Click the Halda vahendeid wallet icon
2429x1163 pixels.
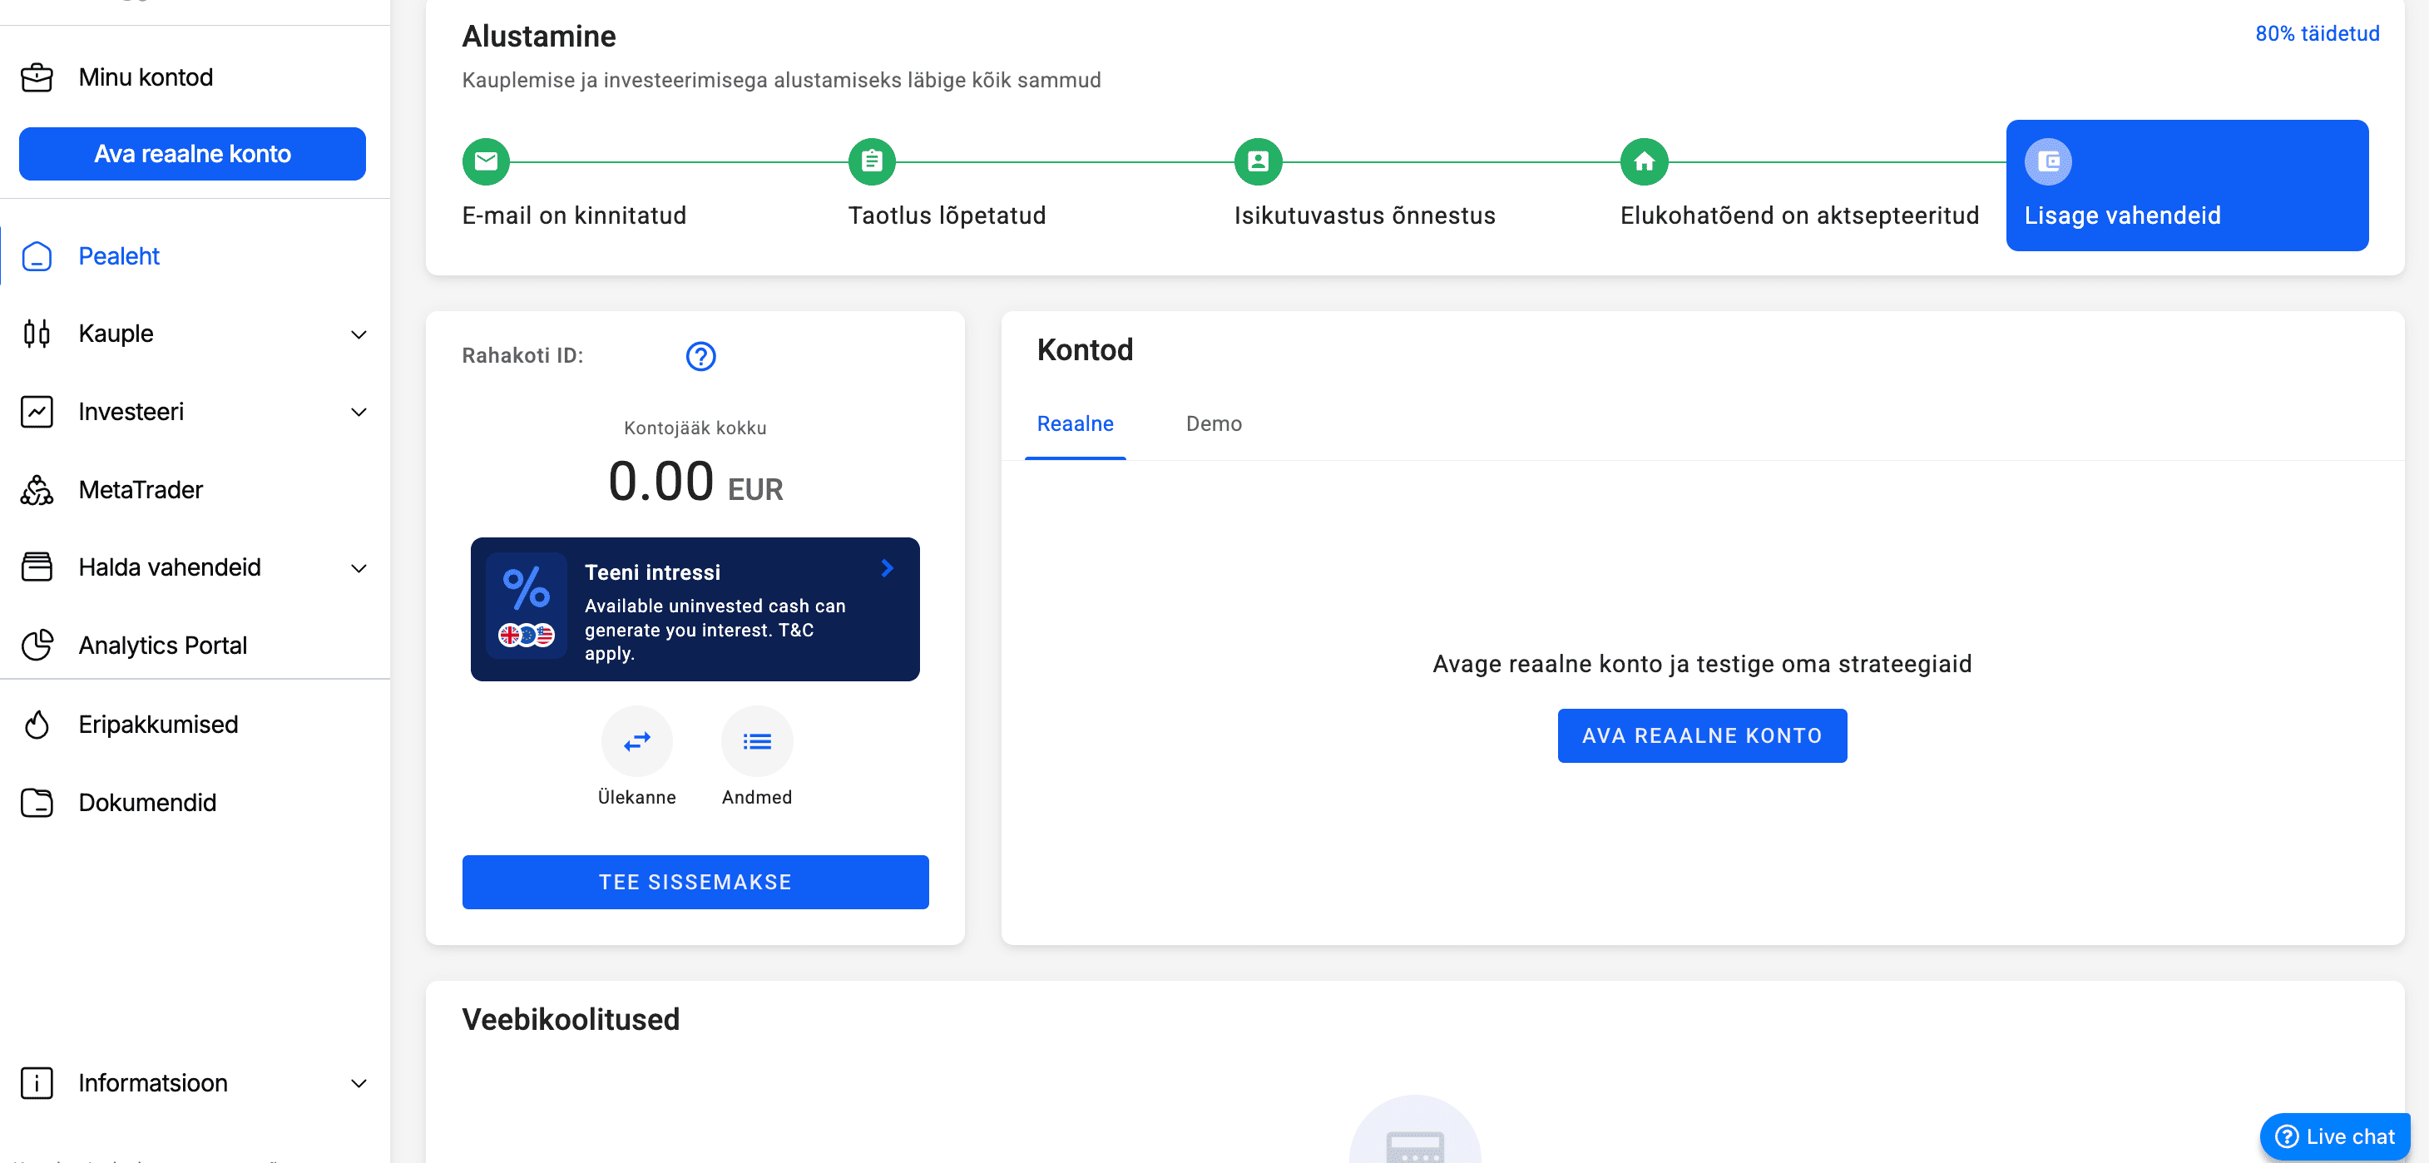[x=37, y=568]
